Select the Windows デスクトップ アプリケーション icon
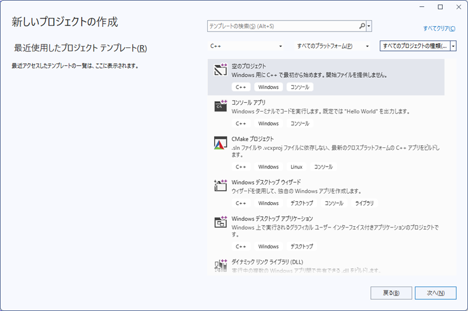Image resolution: width=468 pixels, height=311 pixels. pos(221,222)
